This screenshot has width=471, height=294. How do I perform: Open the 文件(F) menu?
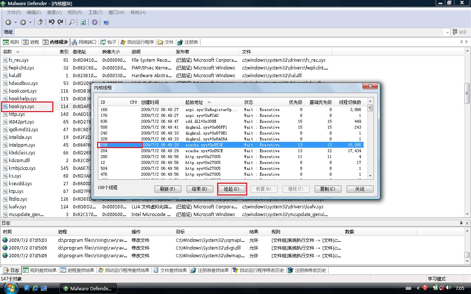coord(14,12)
